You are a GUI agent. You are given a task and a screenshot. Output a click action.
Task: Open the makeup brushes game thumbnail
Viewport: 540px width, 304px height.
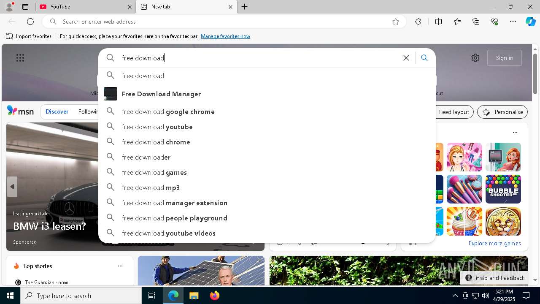point(464,189)
